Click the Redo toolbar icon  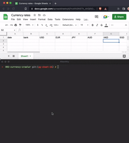click(x=11, y=25)
